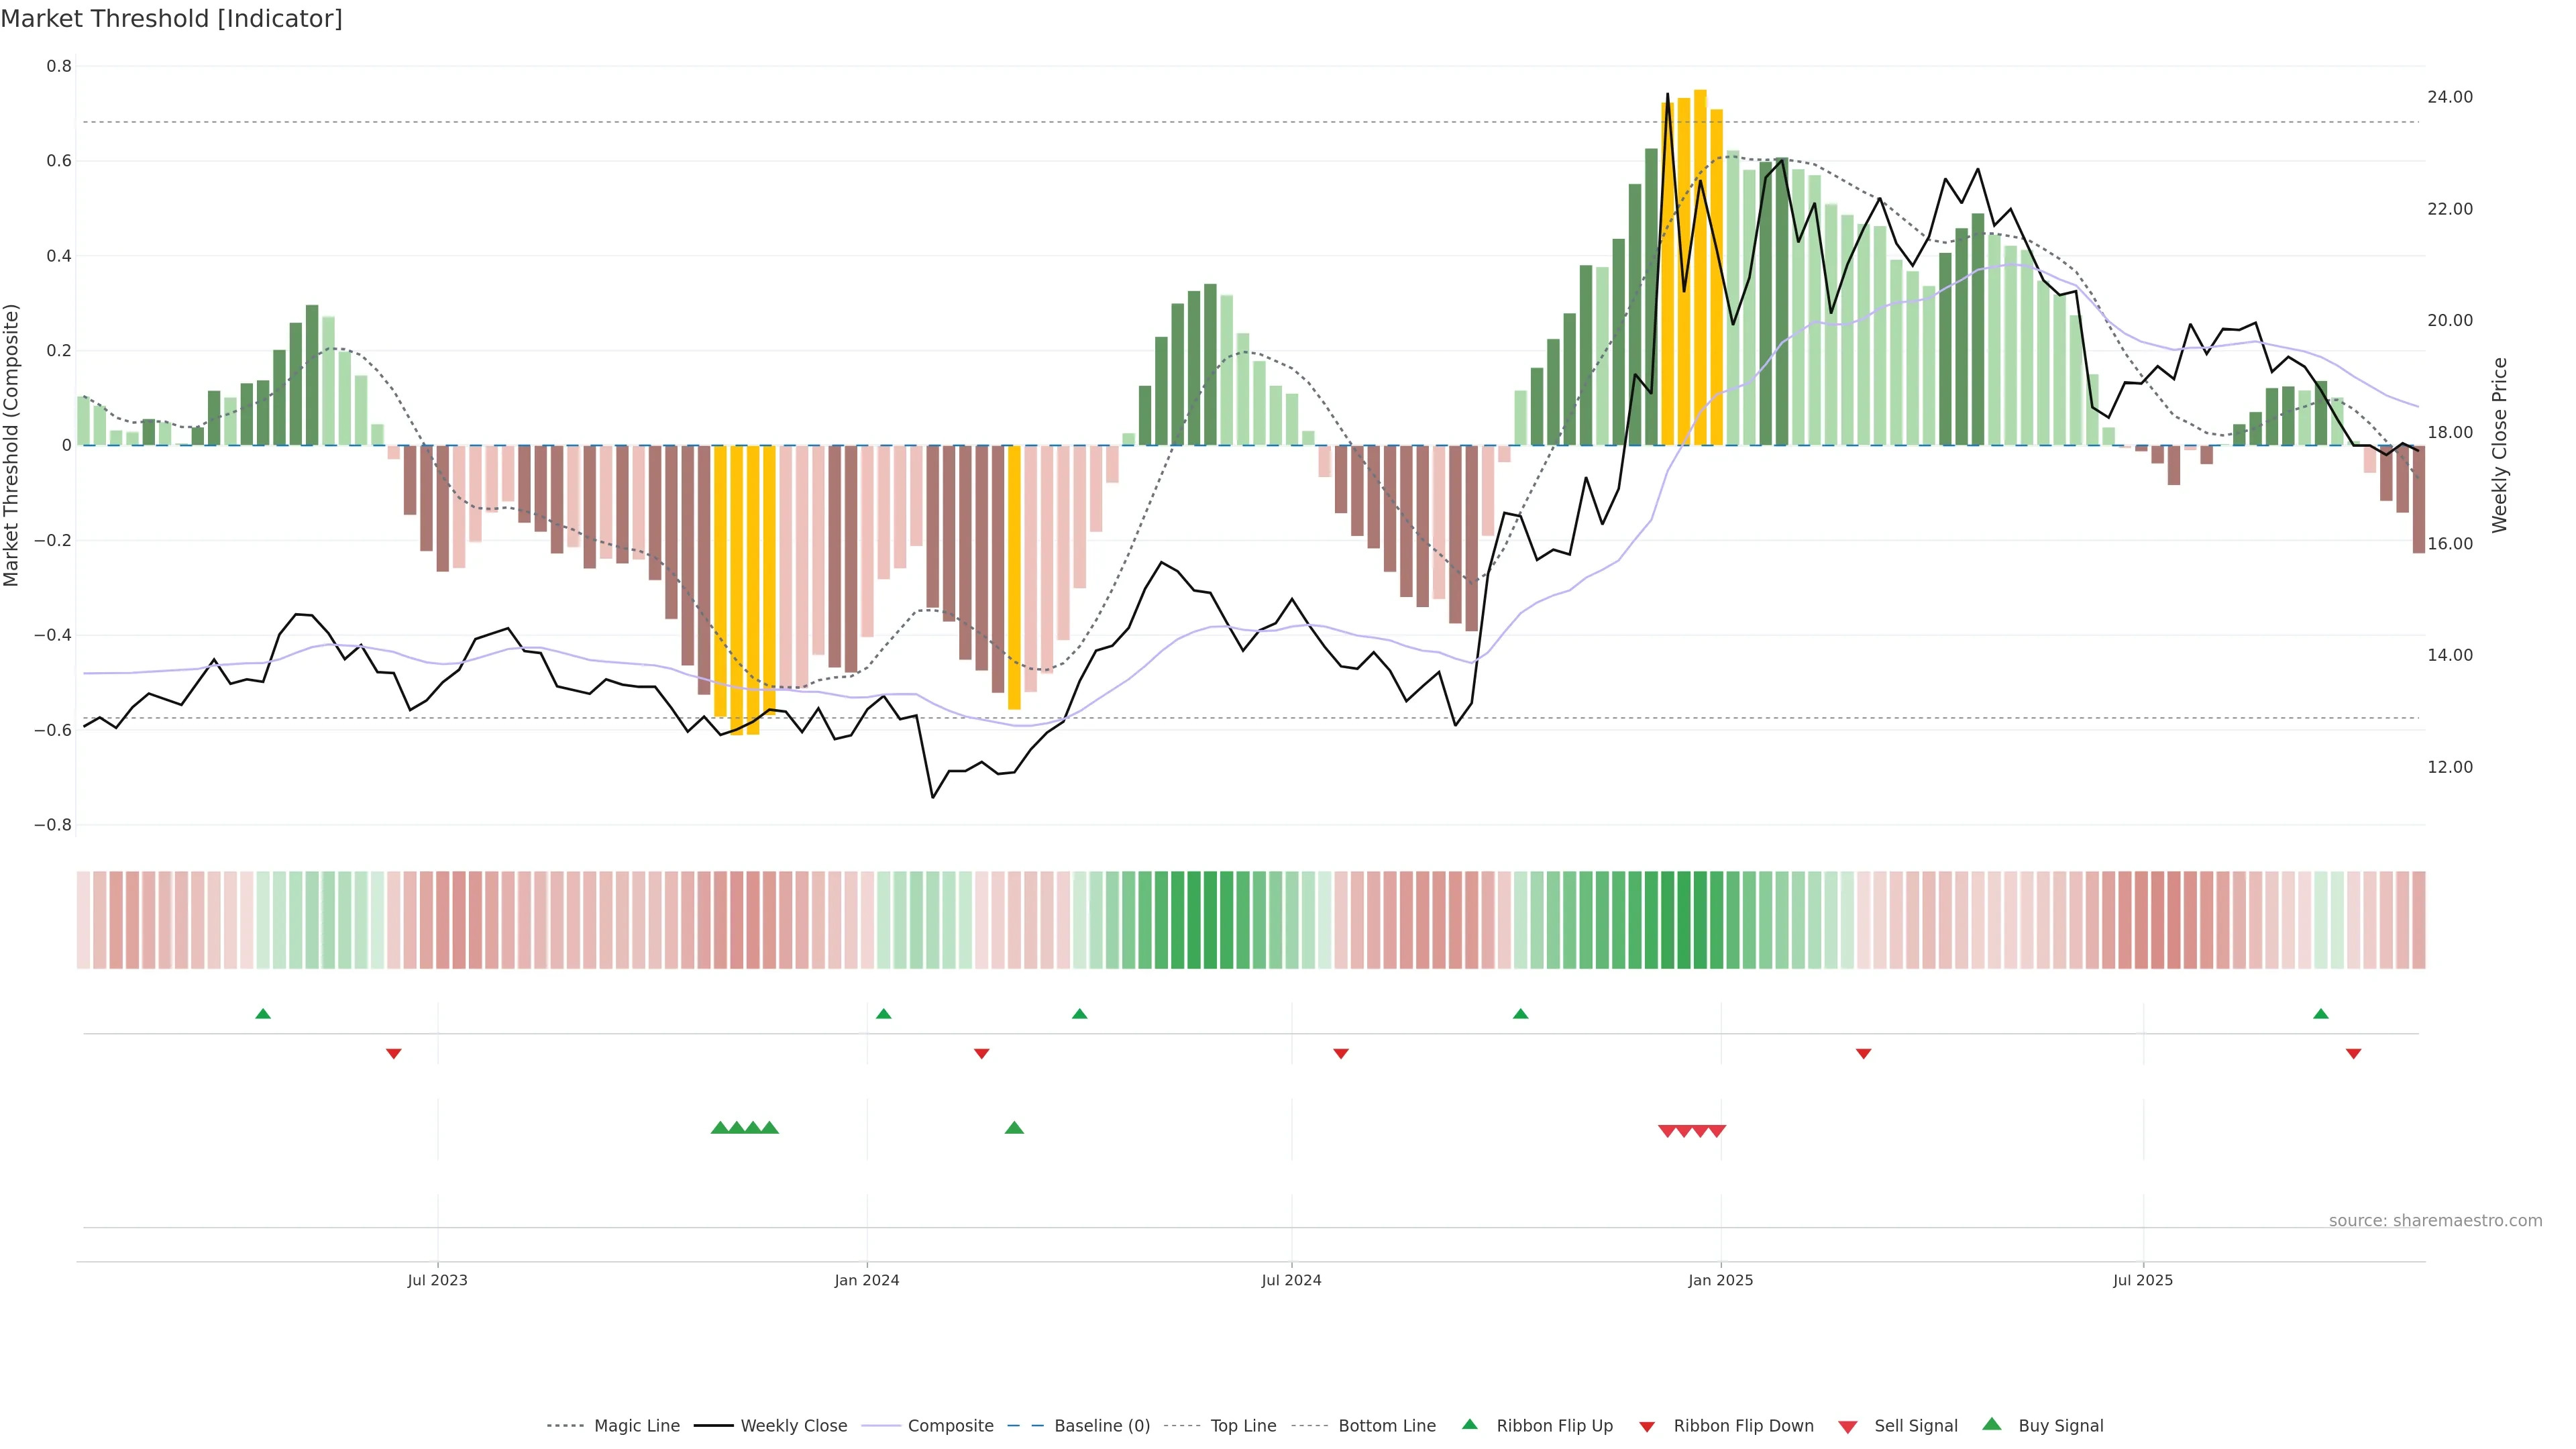This screenshot has height=1449, width=2576.
Task: Click the Jan 2025 x-axis label
Action: pyautogui.click(x=1720, y=1280)
